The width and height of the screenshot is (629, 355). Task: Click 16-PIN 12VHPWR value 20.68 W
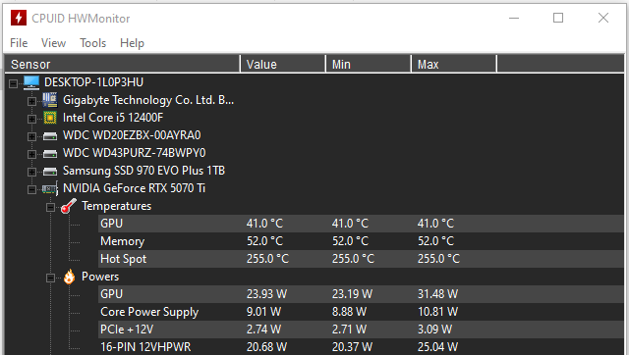click(266, 346)
